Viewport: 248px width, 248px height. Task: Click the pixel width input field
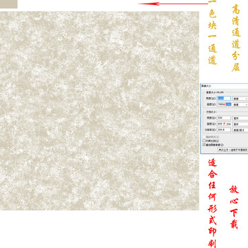click(x=224, y=99)
